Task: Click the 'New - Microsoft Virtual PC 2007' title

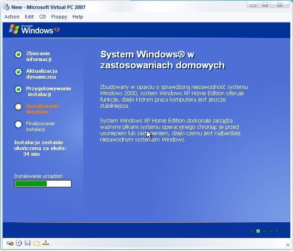Action: point(49,7)
